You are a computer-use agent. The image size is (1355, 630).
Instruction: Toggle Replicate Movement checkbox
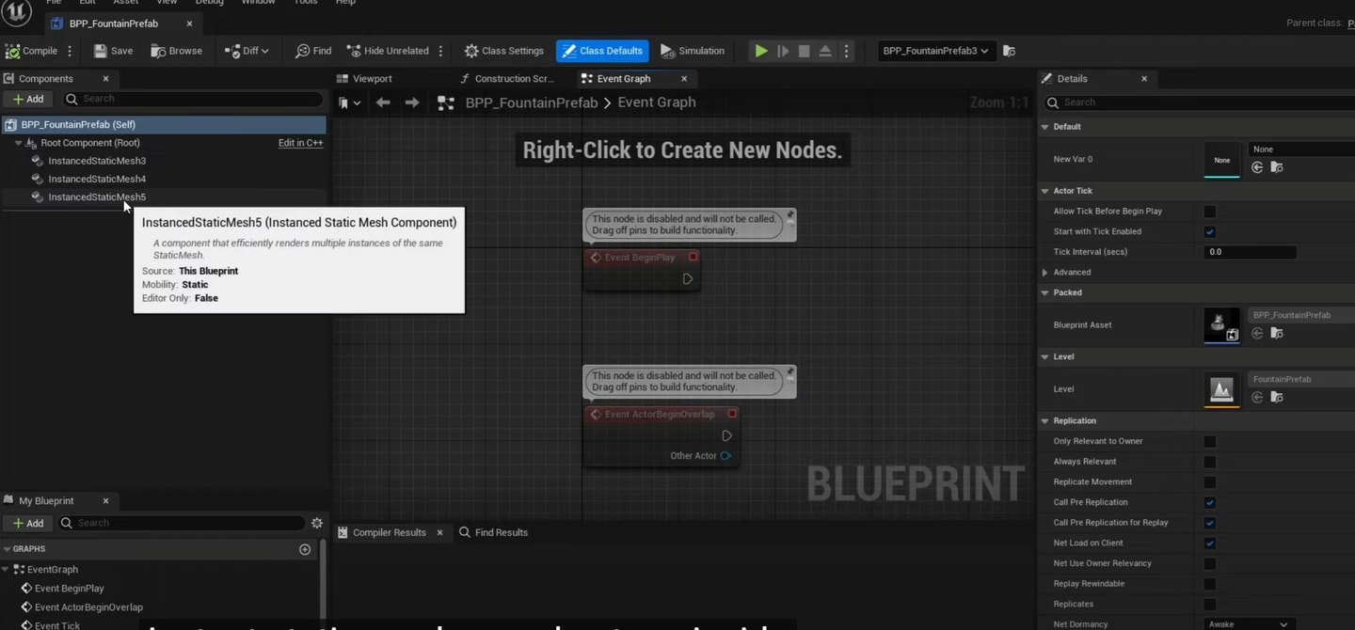click(x=1210, y=481)
